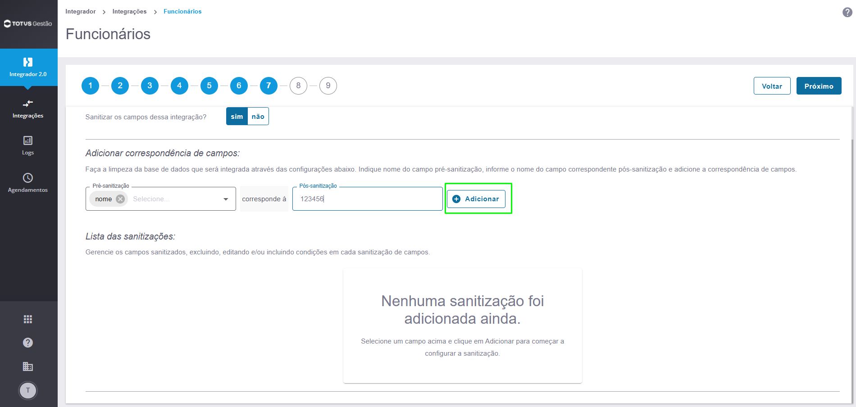Go to step 6
Viewport: 856px width, 407px height.
pyautogui.click(x=239, y=86)
